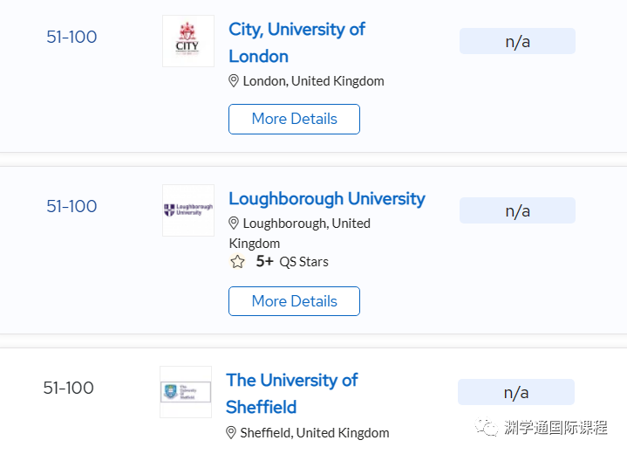
Task: Click the QS Stars star icon
Action: pyautogui.click(x=237, y=261)
